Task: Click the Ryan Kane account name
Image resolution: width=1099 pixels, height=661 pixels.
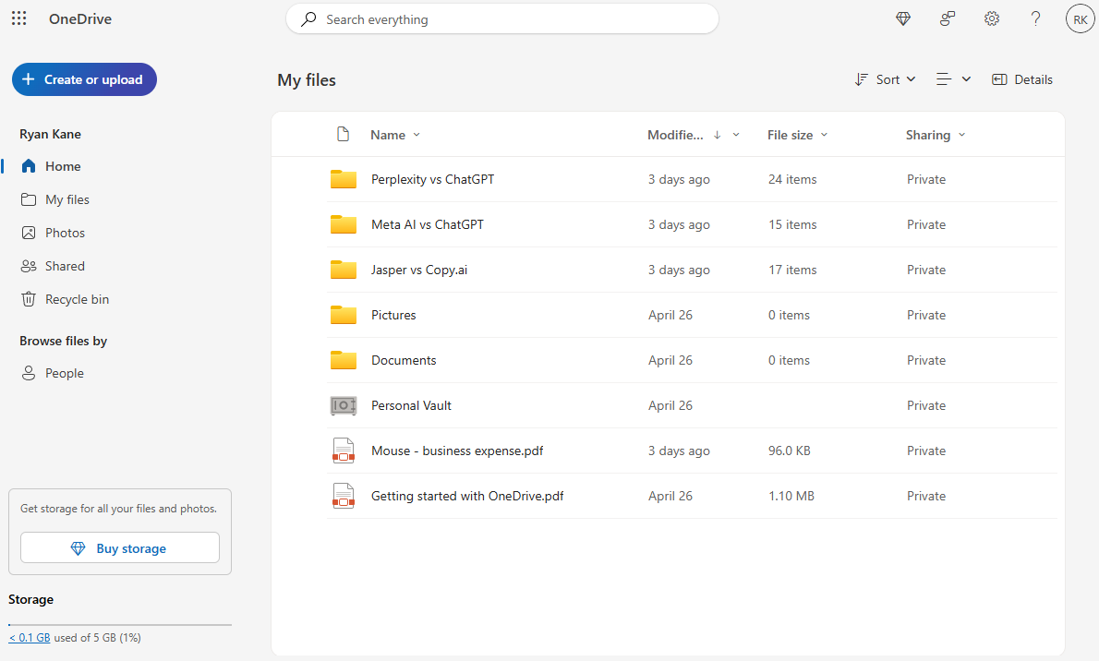Action: coord(50,134)
